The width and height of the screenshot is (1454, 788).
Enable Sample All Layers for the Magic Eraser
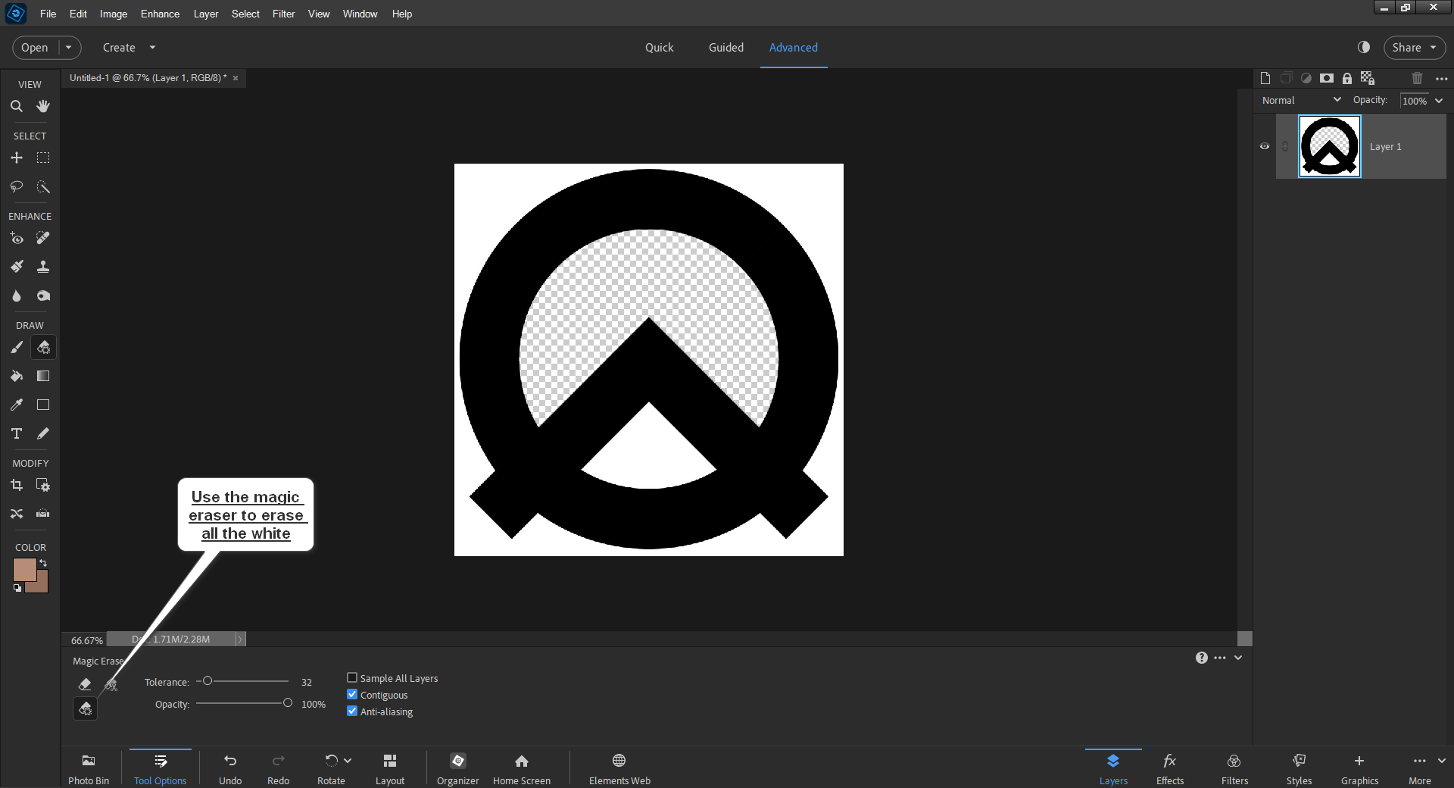[x=351, y=677]
